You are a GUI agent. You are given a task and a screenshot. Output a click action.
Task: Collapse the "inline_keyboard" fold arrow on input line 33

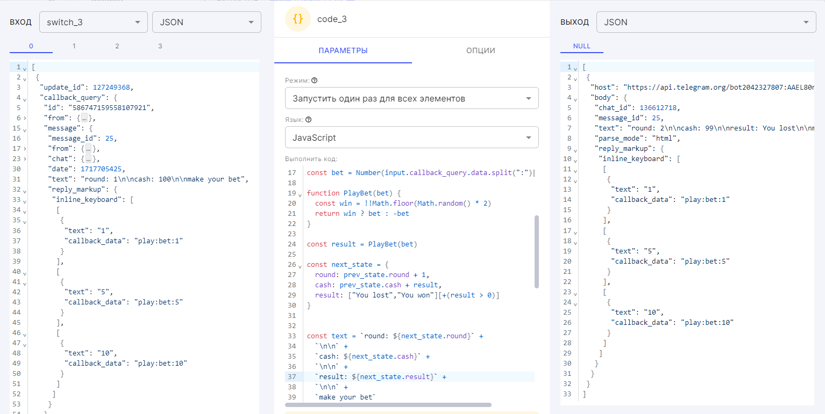(25, 200)
